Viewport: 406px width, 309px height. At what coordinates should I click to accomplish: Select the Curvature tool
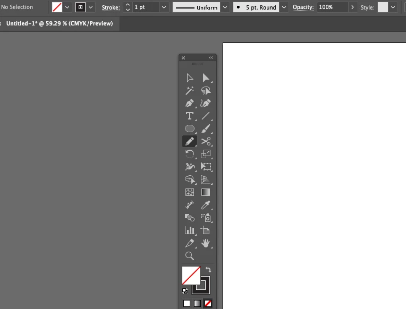(206, 103)
